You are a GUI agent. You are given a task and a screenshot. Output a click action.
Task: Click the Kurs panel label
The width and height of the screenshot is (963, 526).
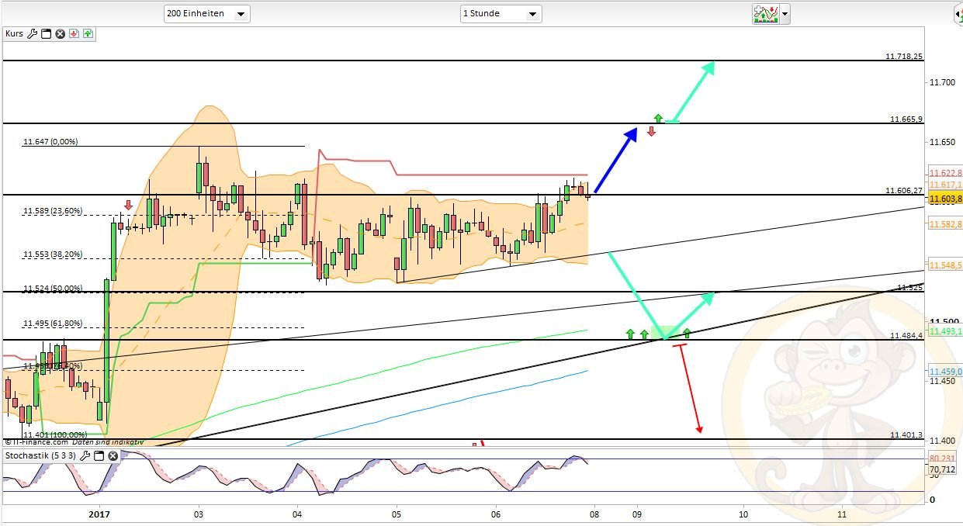tap(14, 33)
